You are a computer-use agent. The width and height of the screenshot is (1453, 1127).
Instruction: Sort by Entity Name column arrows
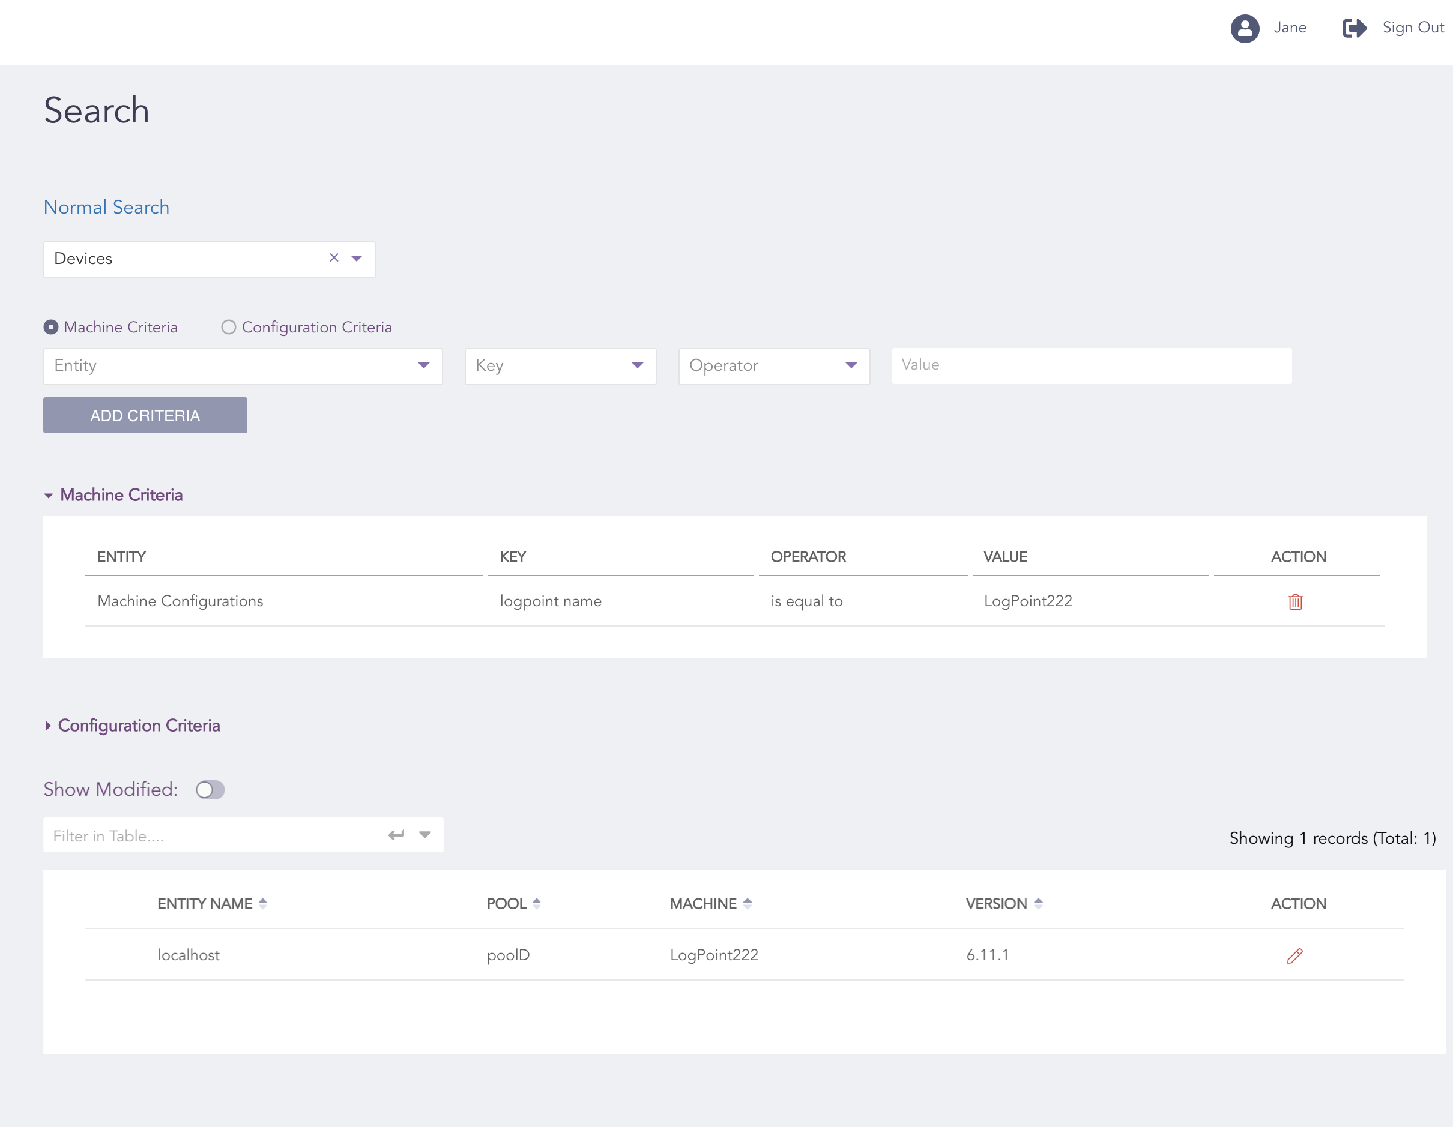(x=263, y=904)
